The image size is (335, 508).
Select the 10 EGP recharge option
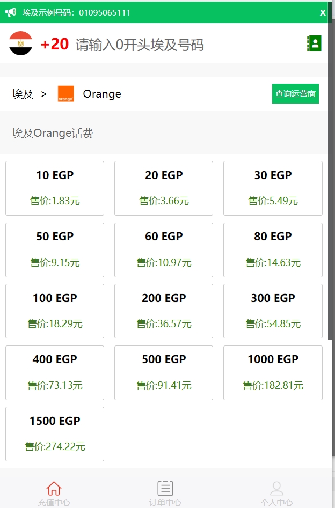click(x=55, y=188)
